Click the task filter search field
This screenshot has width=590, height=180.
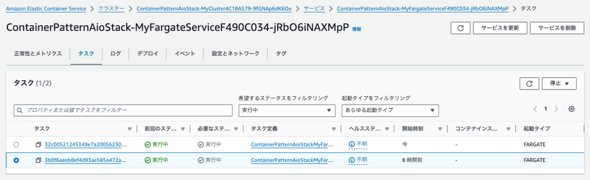123,110
